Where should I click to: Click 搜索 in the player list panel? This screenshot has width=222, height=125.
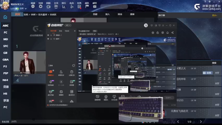click(214, 63)
